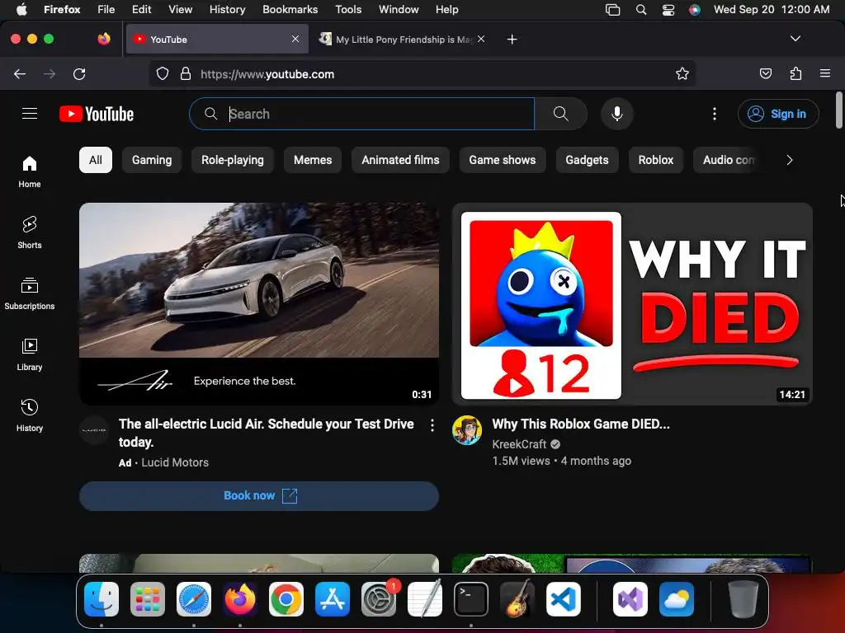Reload the page in Firefox
The image size is (845, 633).
pyautogui.click(x=79, y=73)
